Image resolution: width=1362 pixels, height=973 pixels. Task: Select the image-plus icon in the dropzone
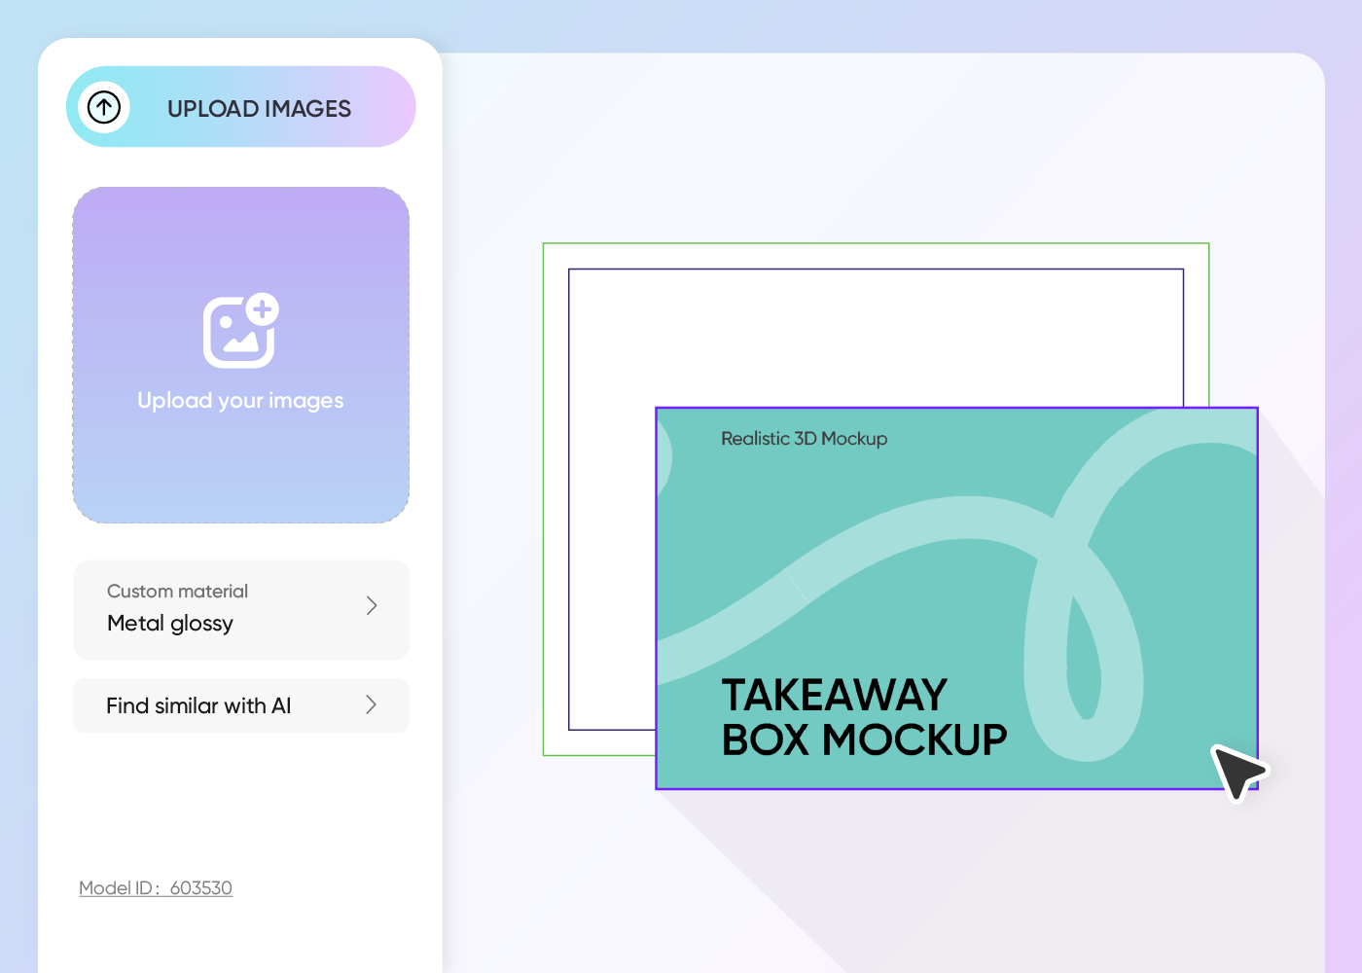pos(240,331)
